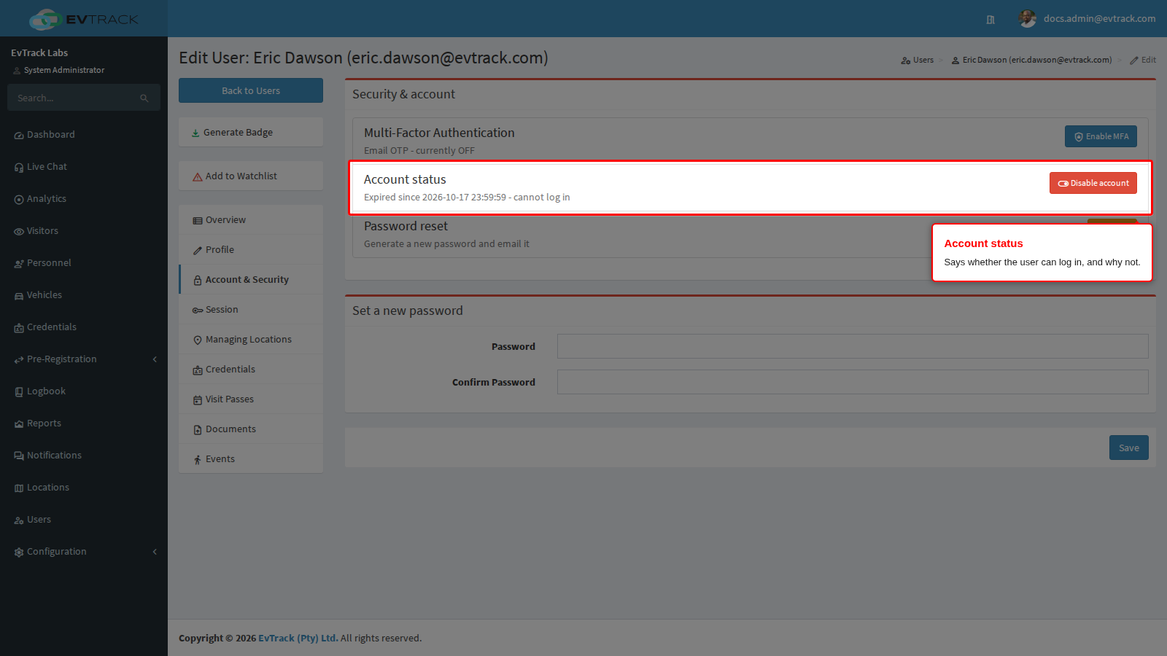The height and width of the screenshot is (656, 1167).
Task: Open the Events tab
Action: (251, 459)
